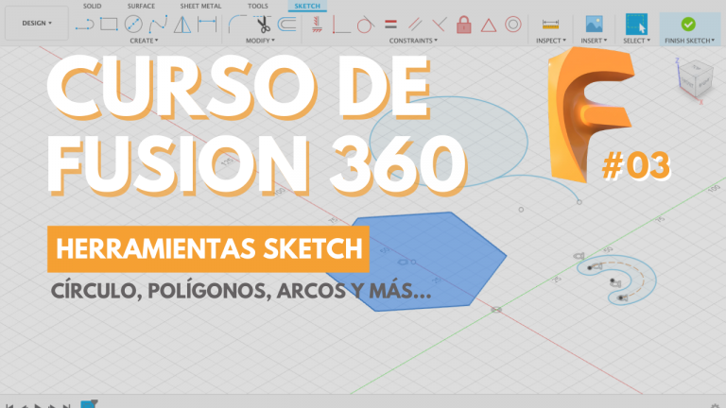Apply the Tangent constraint

tap(365, 24)
